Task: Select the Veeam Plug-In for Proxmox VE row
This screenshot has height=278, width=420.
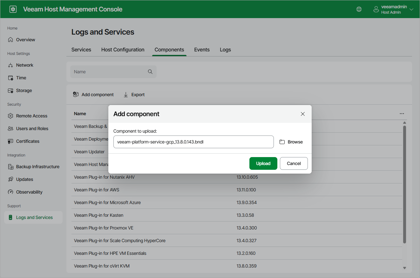Action: pyautogui.click(x=237, y=228)
